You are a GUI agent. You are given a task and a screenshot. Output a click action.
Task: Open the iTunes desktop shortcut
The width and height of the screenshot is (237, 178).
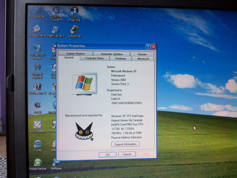click(37, 144)
